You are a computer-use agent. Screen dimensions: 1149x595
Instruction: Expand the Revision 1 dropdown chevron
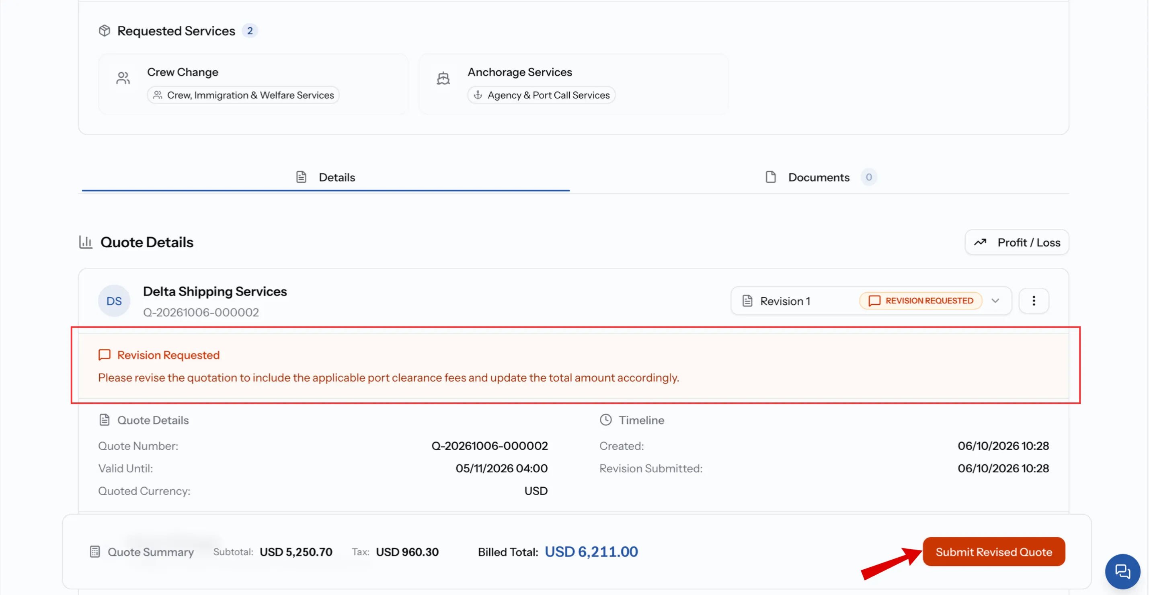[x=995, y=301]
